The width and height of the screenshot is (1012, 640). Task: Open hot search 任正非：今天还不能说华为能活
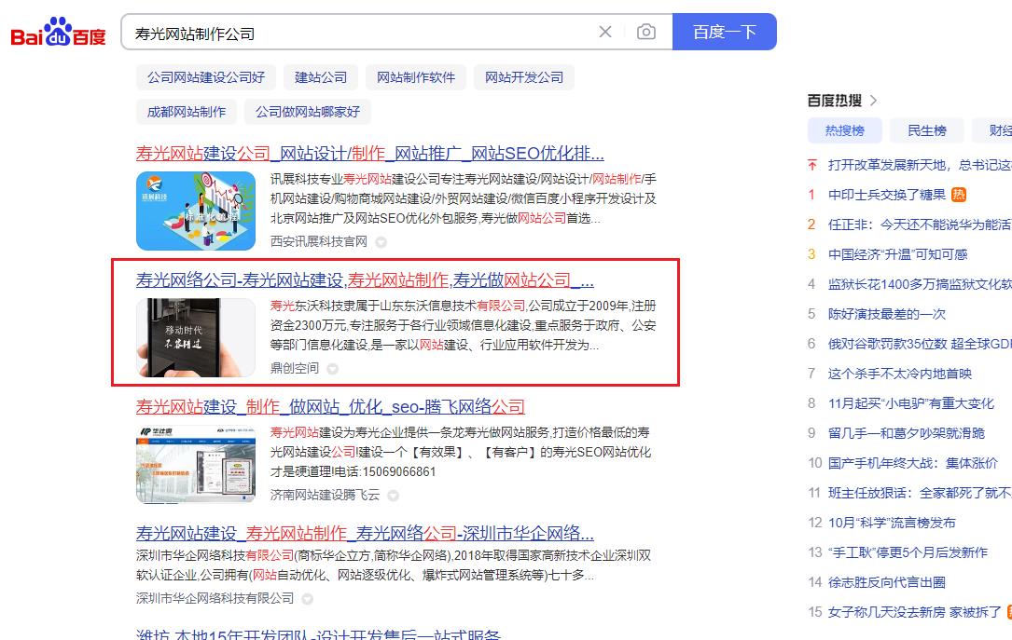coord(920,225)
